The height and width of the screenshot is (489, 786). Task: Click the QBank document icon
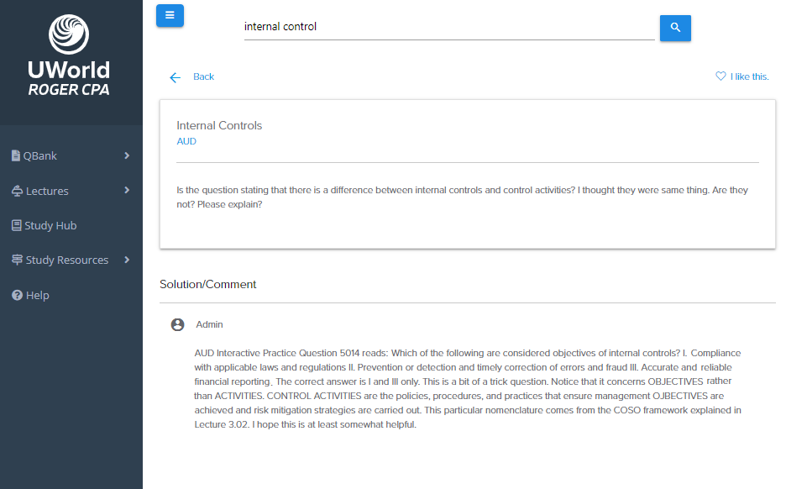pos(16,155)
